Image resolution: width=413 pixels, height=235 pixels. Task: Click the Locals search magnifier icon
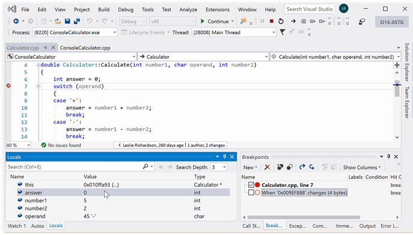(145, 166)
